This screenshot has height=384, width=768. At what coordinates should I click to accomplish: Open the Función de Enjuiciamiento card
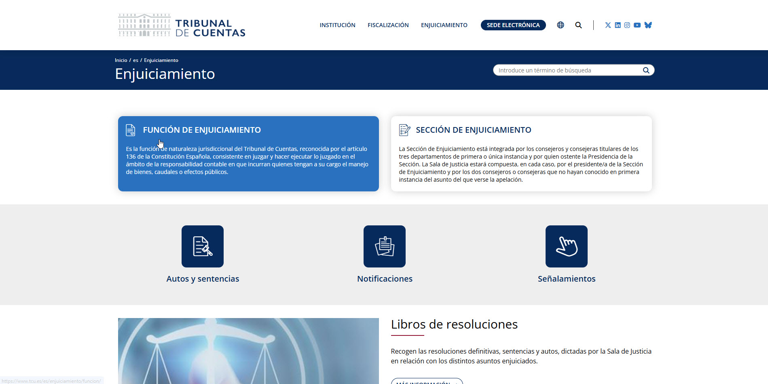(x=248, y=154)
